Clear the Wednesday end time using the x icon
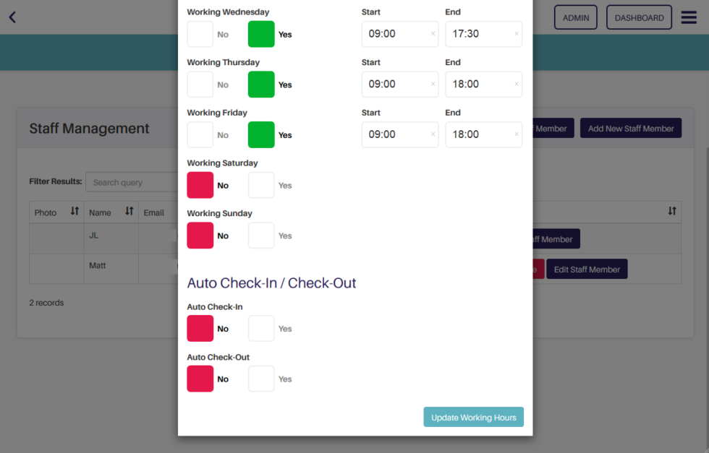 [x=516, y=34]
